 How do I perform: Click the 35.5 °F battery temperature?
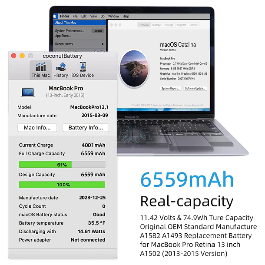(96, 223)
